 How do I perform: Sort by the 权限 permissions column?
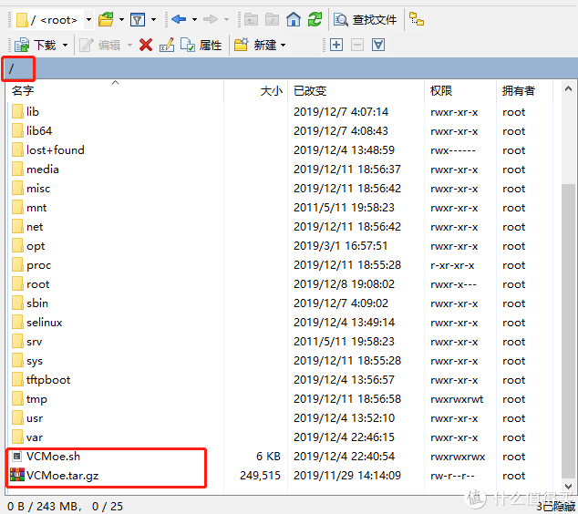[460, 90]
